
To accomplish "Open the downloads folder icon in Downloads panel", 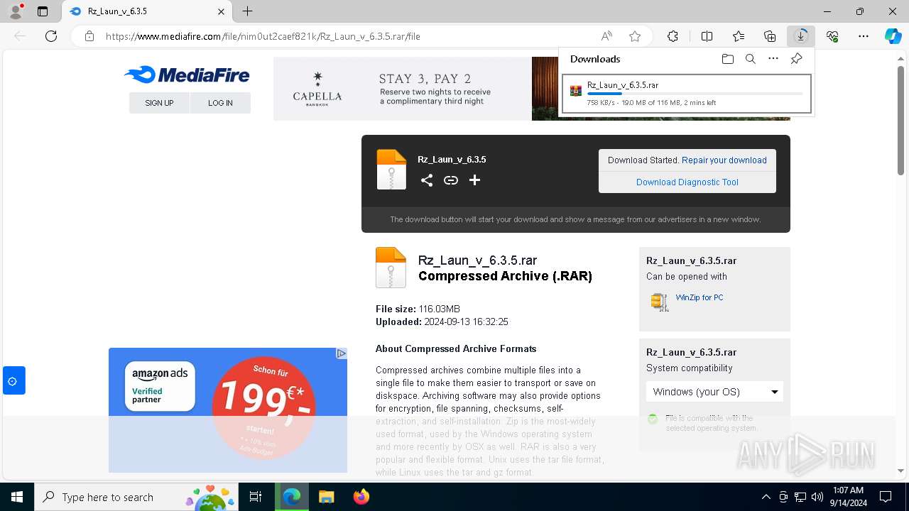I will 727,59.
